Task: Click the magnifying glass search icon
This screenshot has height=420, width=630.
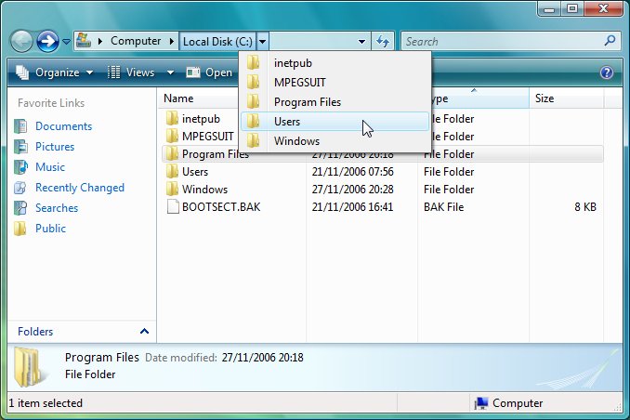Action: (x=610, y=41)
